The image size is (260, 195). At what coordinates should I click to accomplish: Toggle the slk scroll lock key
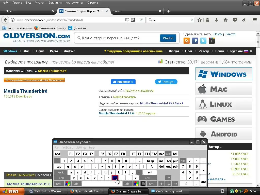pyautogui.click(x=168, y=154)
